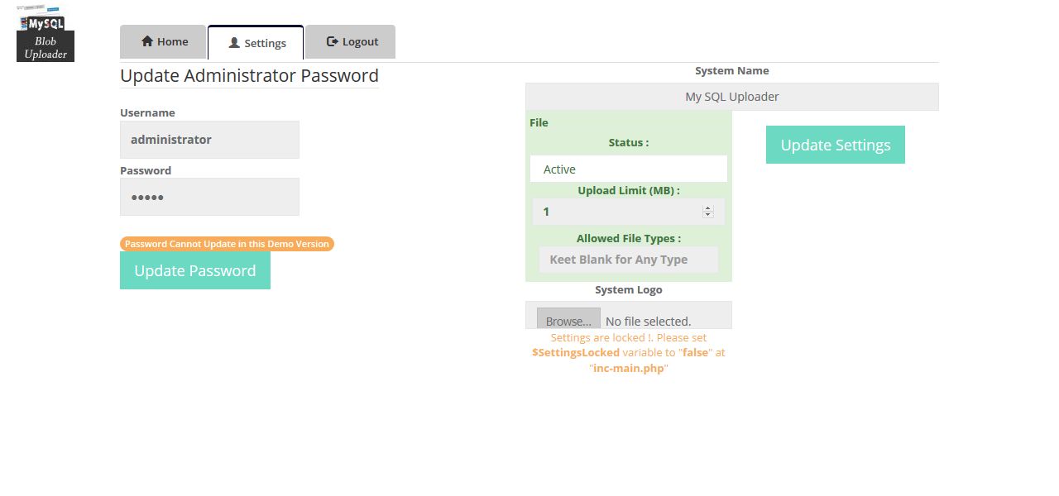Click into the Password field
The width and height of the screenshot is (1059, 496).
209,198
